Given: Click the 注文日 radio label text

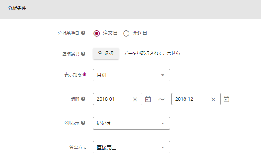Looking at the screenshot, I should pos(110,33).
